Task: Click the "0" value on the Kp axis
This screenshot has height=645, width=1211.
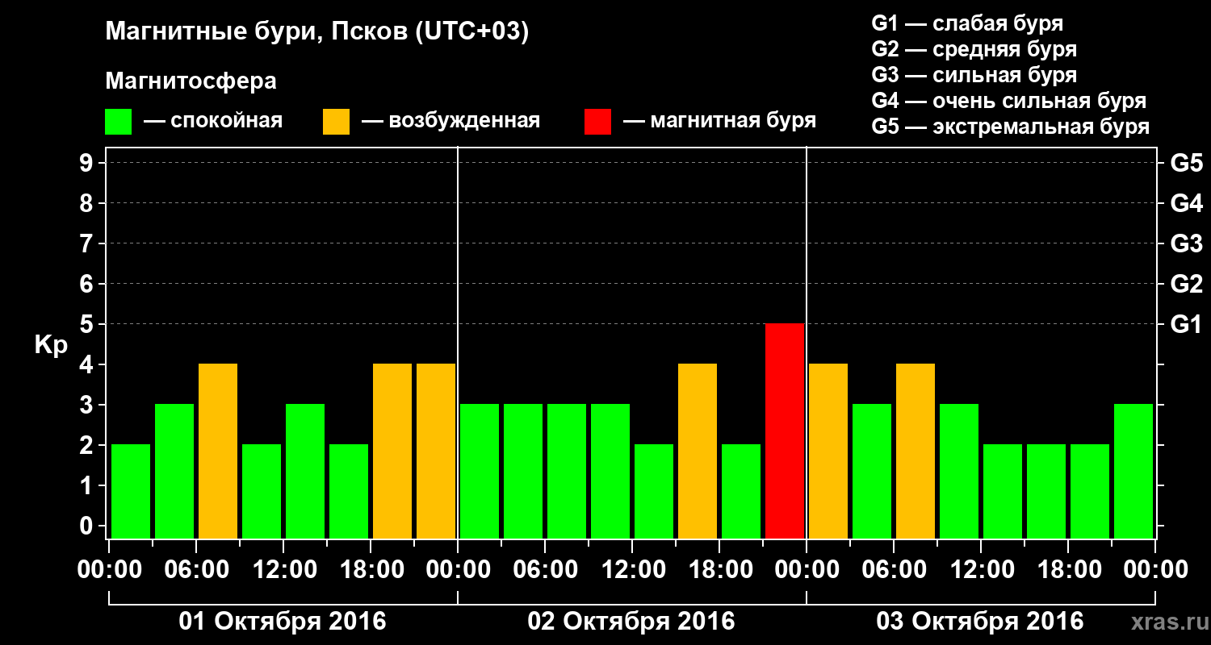Action: pos(88,526)
